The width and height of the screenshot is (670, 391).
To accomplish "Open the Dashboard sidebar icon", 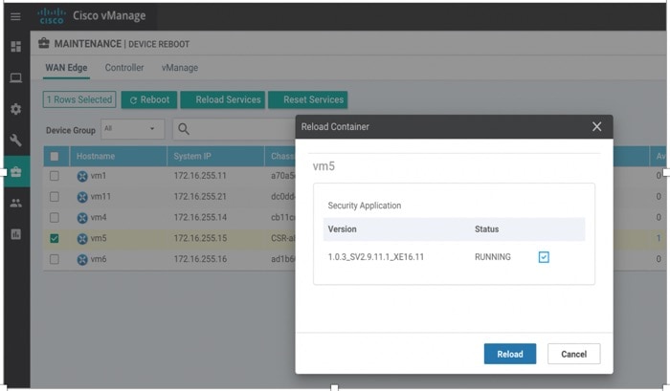I will 16,46.
